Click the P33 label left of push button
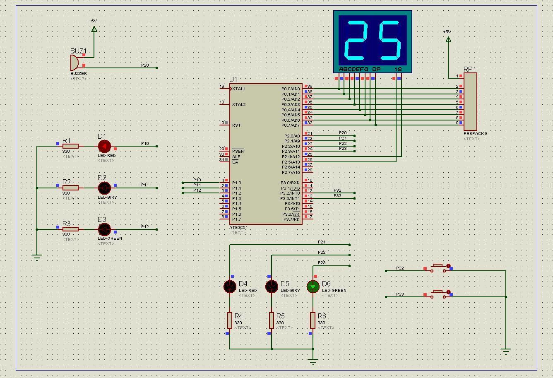The image size is (553, 378). [400, 294]
